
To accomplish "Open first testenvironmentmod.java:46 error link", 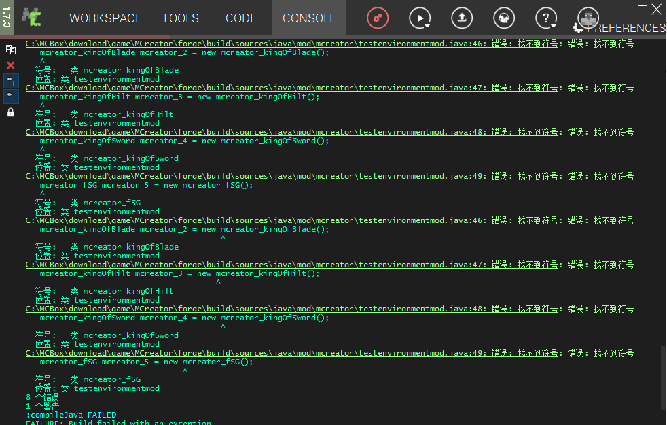I will [291, 44].
